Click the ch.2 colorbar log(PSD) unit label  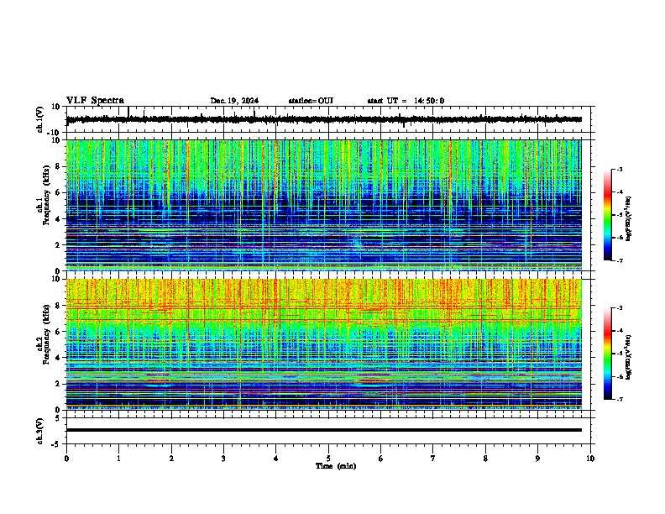(629, 358)
